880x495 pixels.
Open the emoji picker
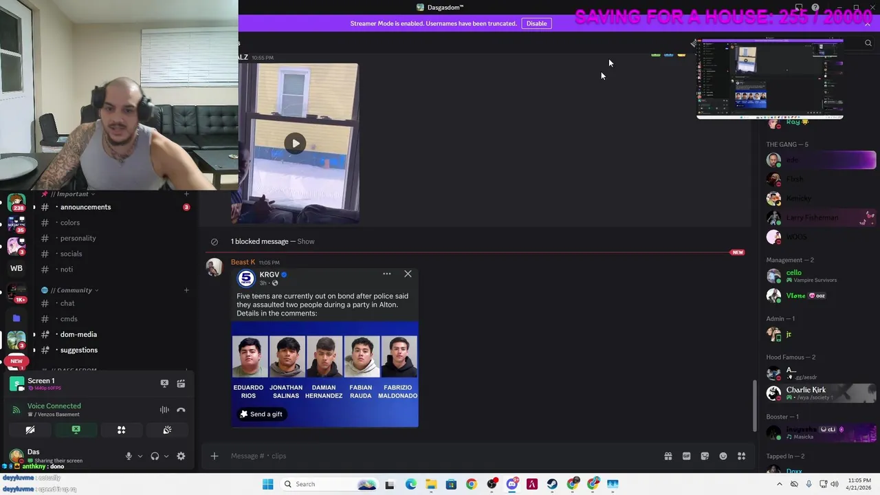coord(723,456)
